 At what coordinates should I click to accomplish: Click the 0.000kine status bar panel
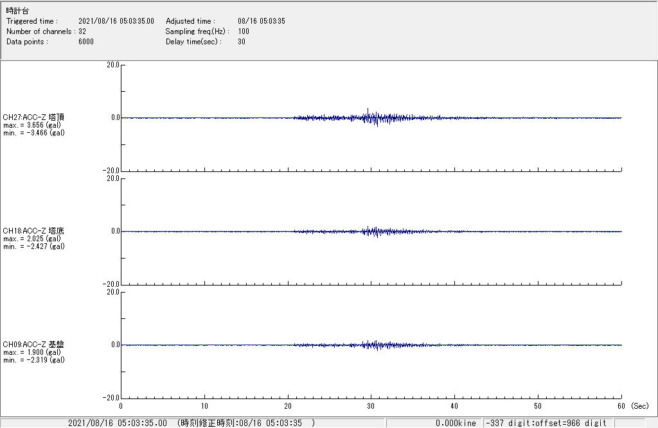coord(455,423)
